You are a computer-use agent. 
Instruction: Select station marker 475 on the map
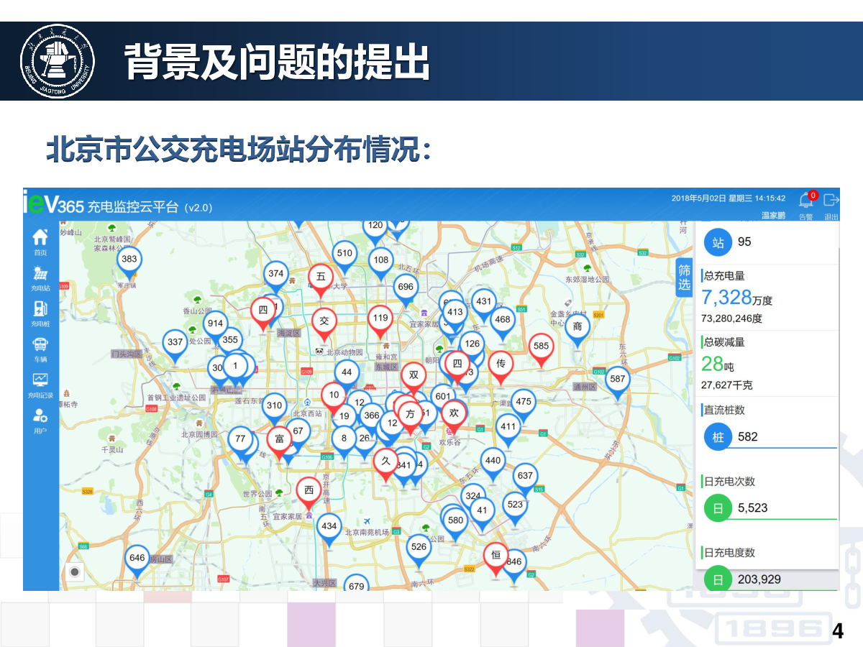coord(524,406)
